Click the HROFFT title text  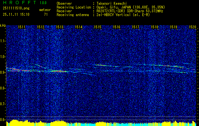20,3
